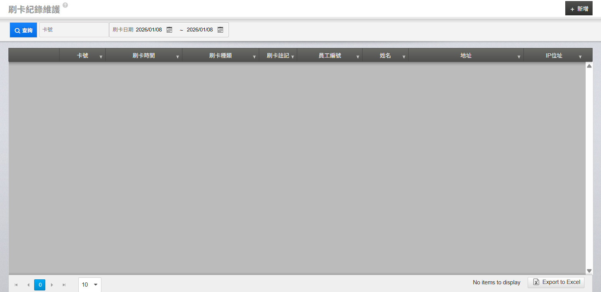
Task: Open filter for 地址 column
Action: [519, 56]
